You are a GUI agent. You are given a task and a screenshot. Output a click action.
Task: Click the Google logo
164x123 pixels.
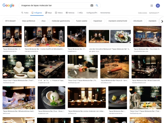(x=9, y=5)
